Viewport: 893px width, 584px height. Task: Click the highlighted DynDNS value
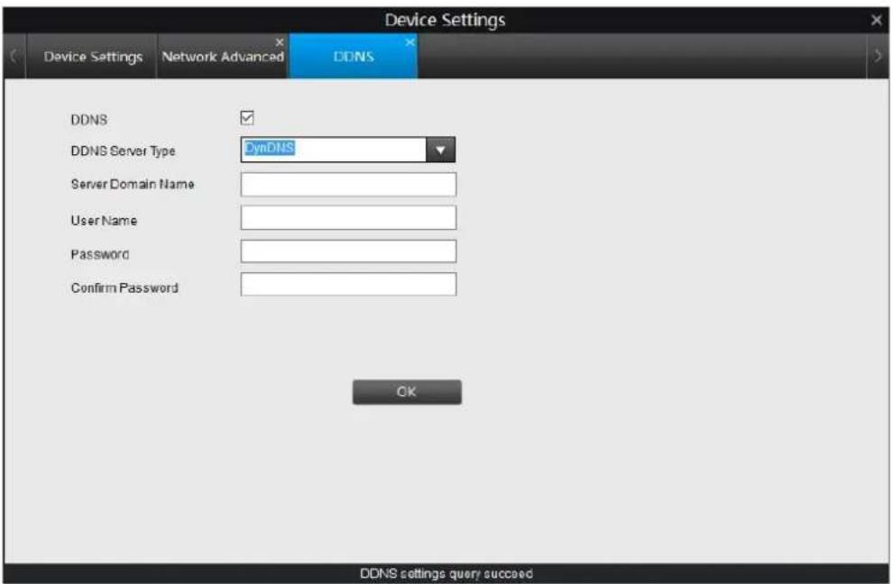pos(270,148)
